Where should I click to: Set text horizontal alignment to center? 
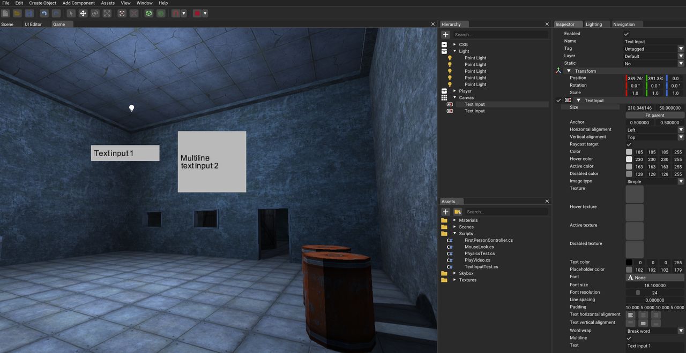click(643, 315)
